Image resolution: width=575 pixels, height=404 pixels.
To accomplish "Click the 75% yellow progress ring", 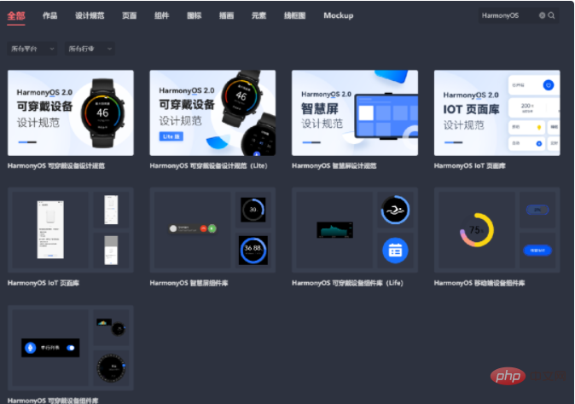I will click(477, 230).
